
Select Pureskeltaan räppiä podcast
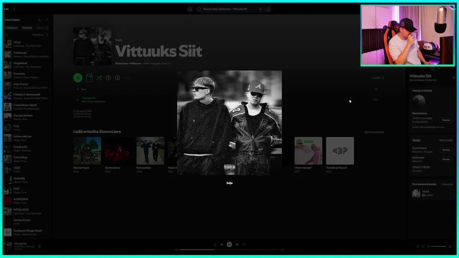tap(27, 106)
